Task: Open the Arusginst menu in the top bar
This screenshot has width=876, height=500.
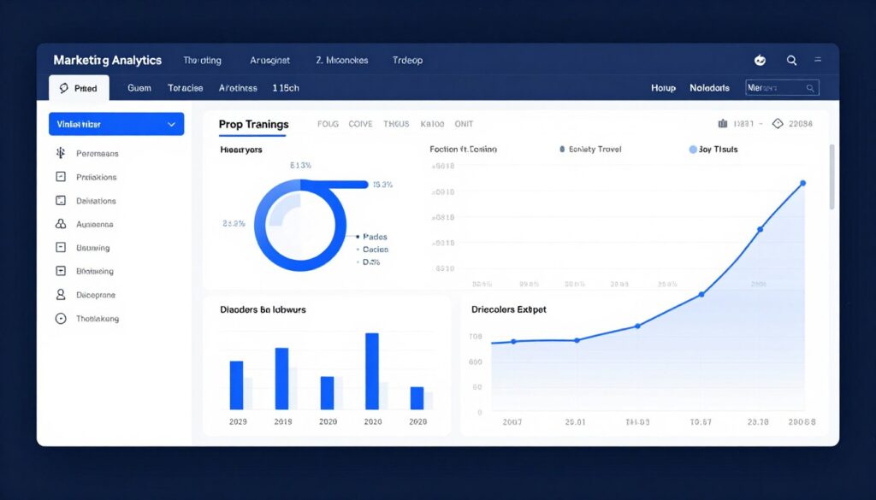Action: (269, 61)
